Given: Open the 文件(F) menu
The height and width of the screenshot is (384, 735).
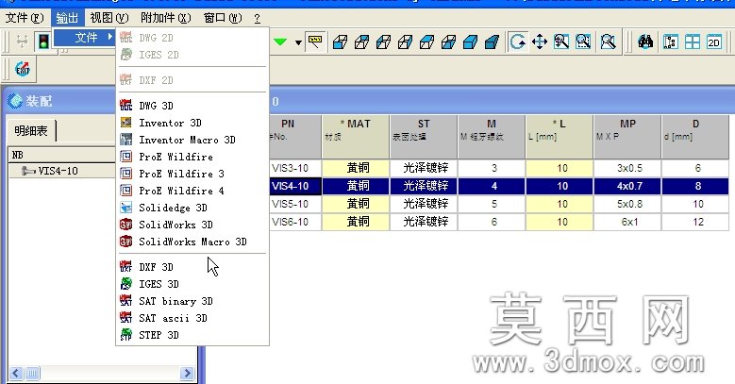Looking at the screenshot, I should click(25, 18).
